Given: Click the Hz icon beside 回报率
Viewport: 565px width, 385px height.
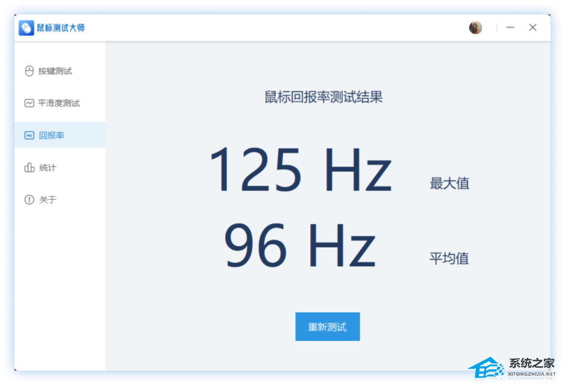Looking at the screenshot, I should [29, 135].
